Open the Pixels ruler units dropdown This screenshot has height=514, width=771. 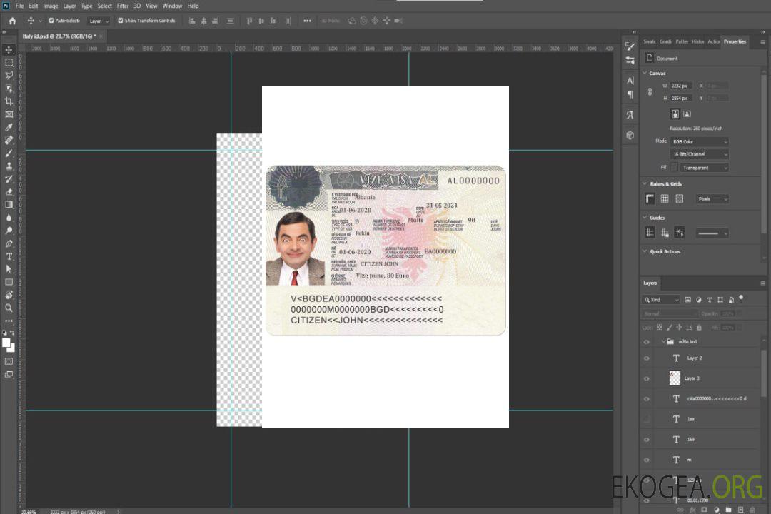(x=712, y=198)
